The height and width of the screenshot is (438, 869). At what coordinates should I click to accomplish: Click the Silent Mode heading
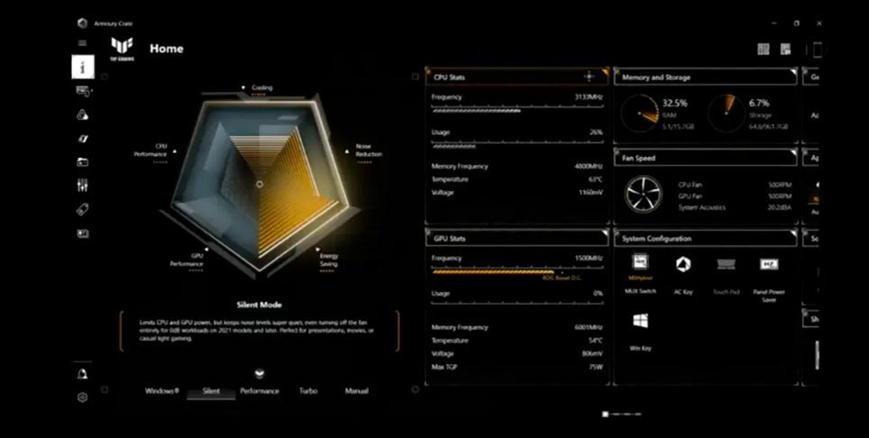[259, 305]
